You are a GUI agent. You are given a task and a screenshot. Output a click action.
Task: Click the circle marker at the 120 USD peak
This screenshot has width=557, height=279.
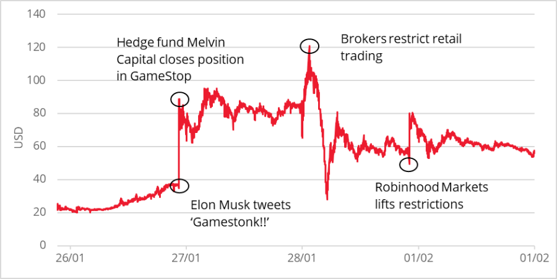pos(309,46)
